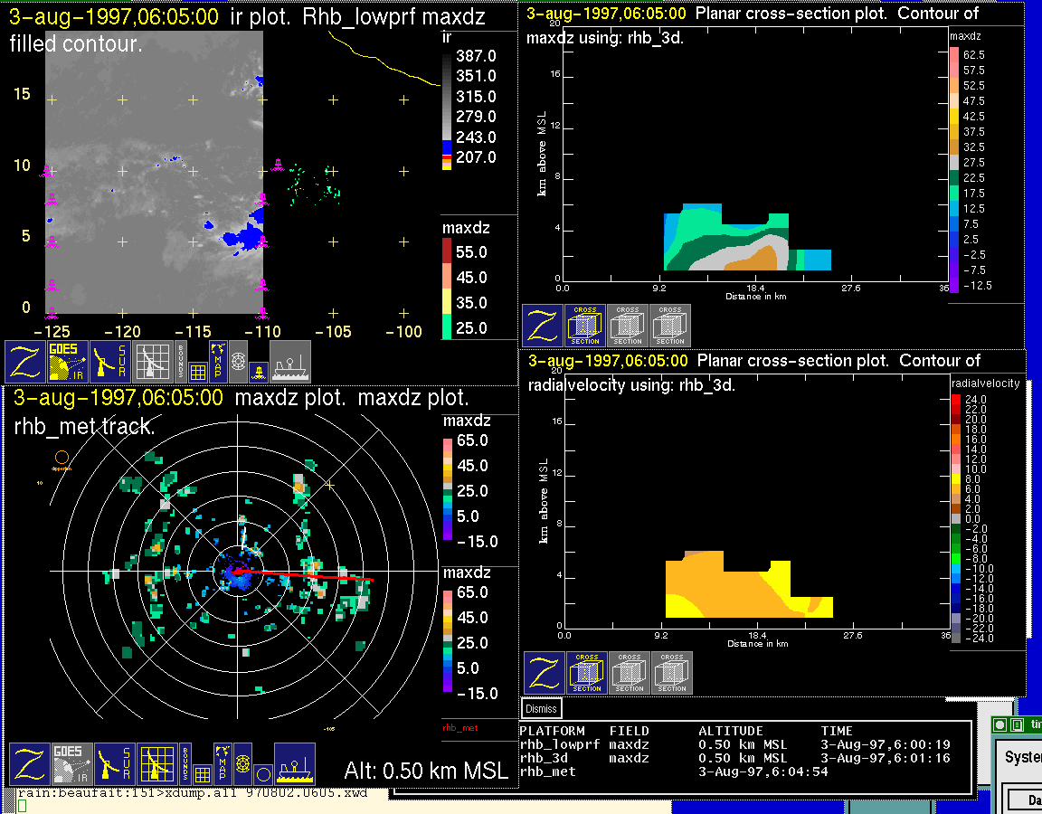Click the circle icon in the maxdz plot window
Viewport: 1042px width, 814px height.
coord(262,774)
